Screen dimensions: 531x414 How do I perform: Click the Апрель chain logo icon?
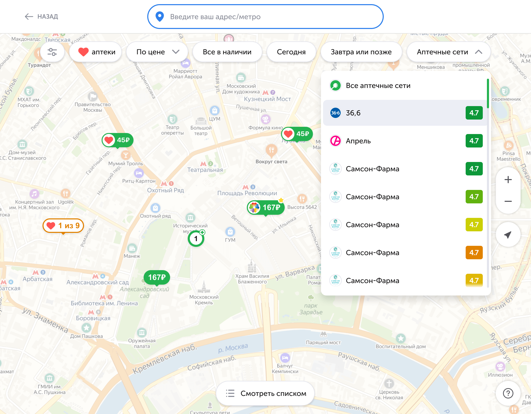(x=336, y=141)
